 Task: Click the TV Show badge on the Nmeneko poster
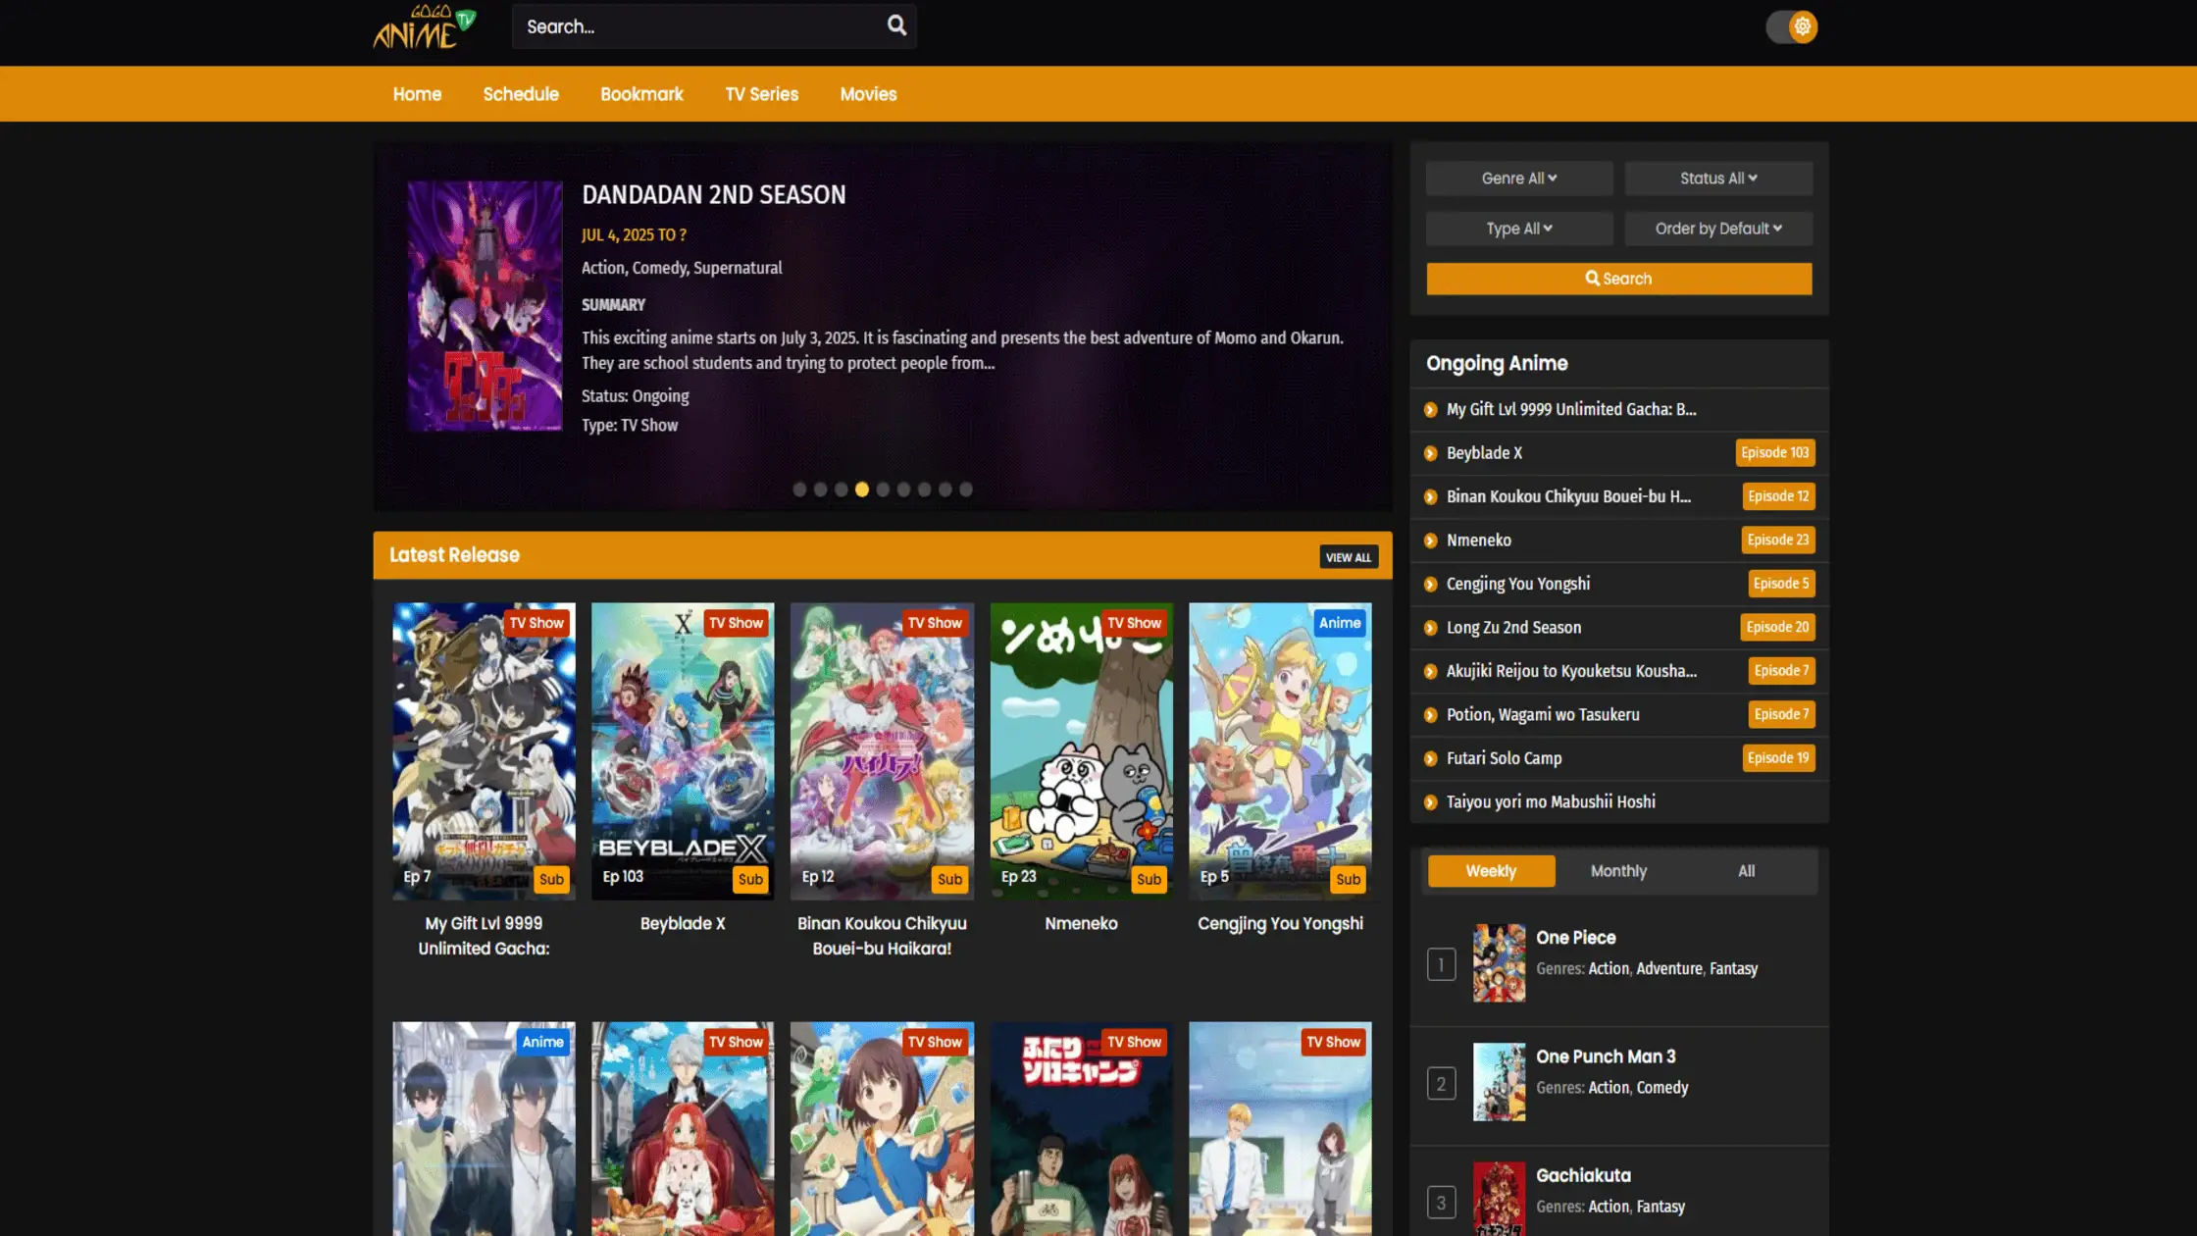[1134, 622]
